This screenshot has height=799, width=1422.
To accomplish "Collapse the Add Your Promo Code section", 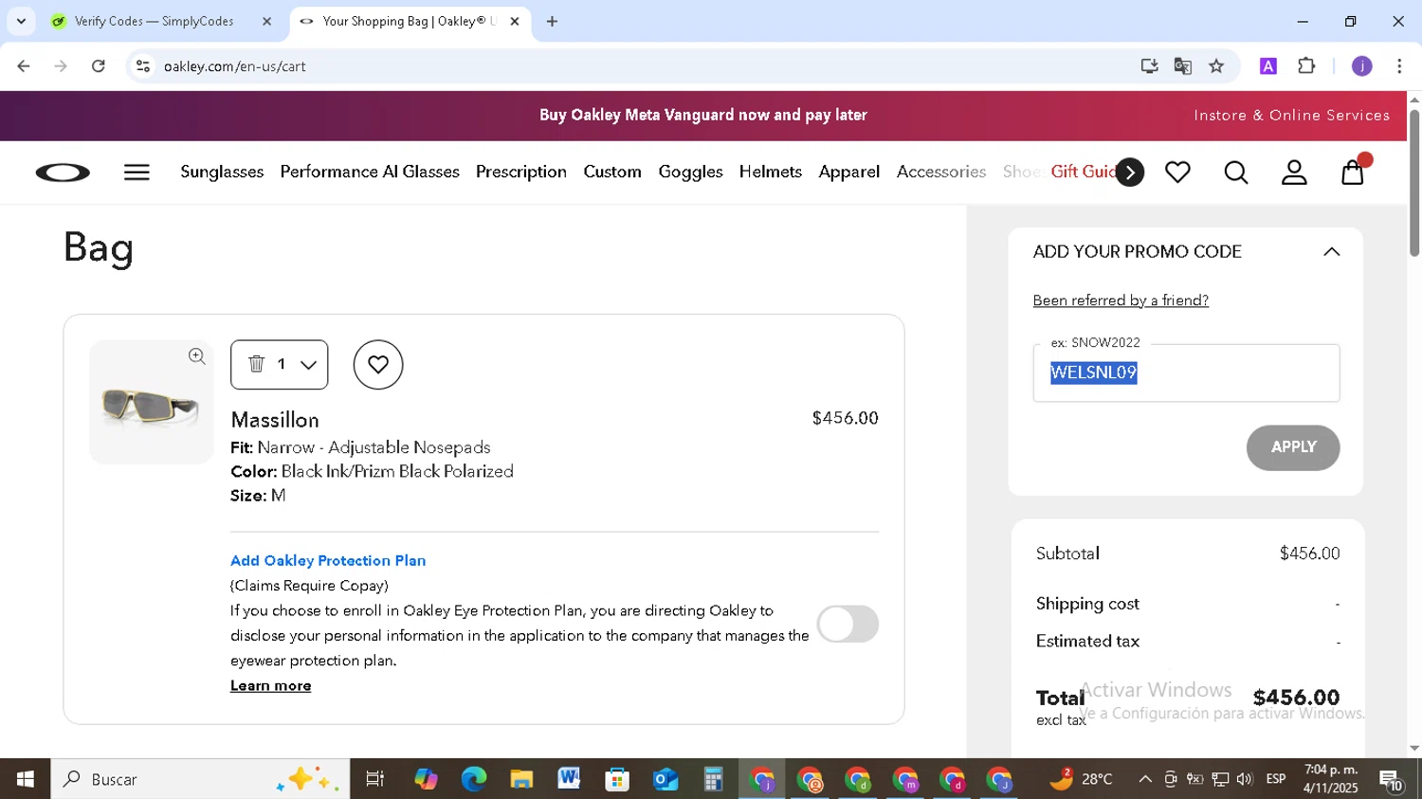I will click(1331, 252).
